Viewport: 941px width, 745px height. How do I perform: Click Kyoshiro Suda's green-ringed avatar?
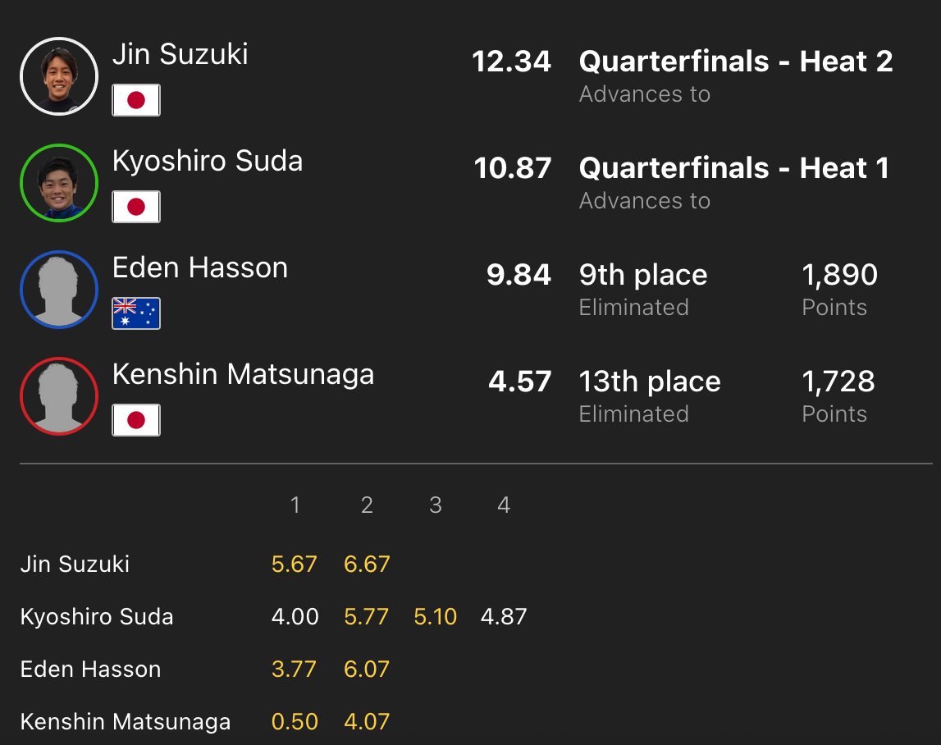[59, 183]
